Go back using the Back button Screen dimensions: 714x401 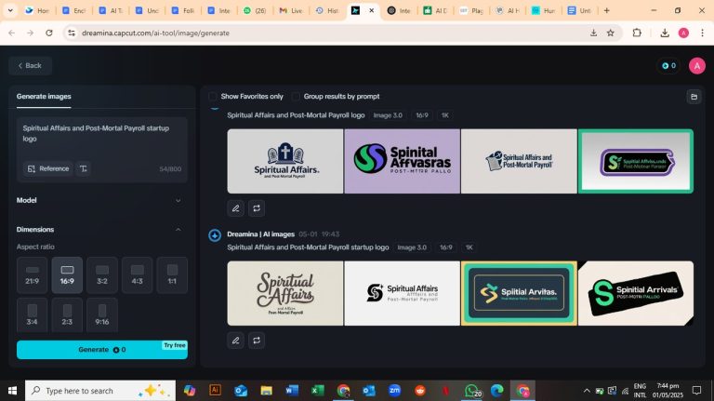29,65
